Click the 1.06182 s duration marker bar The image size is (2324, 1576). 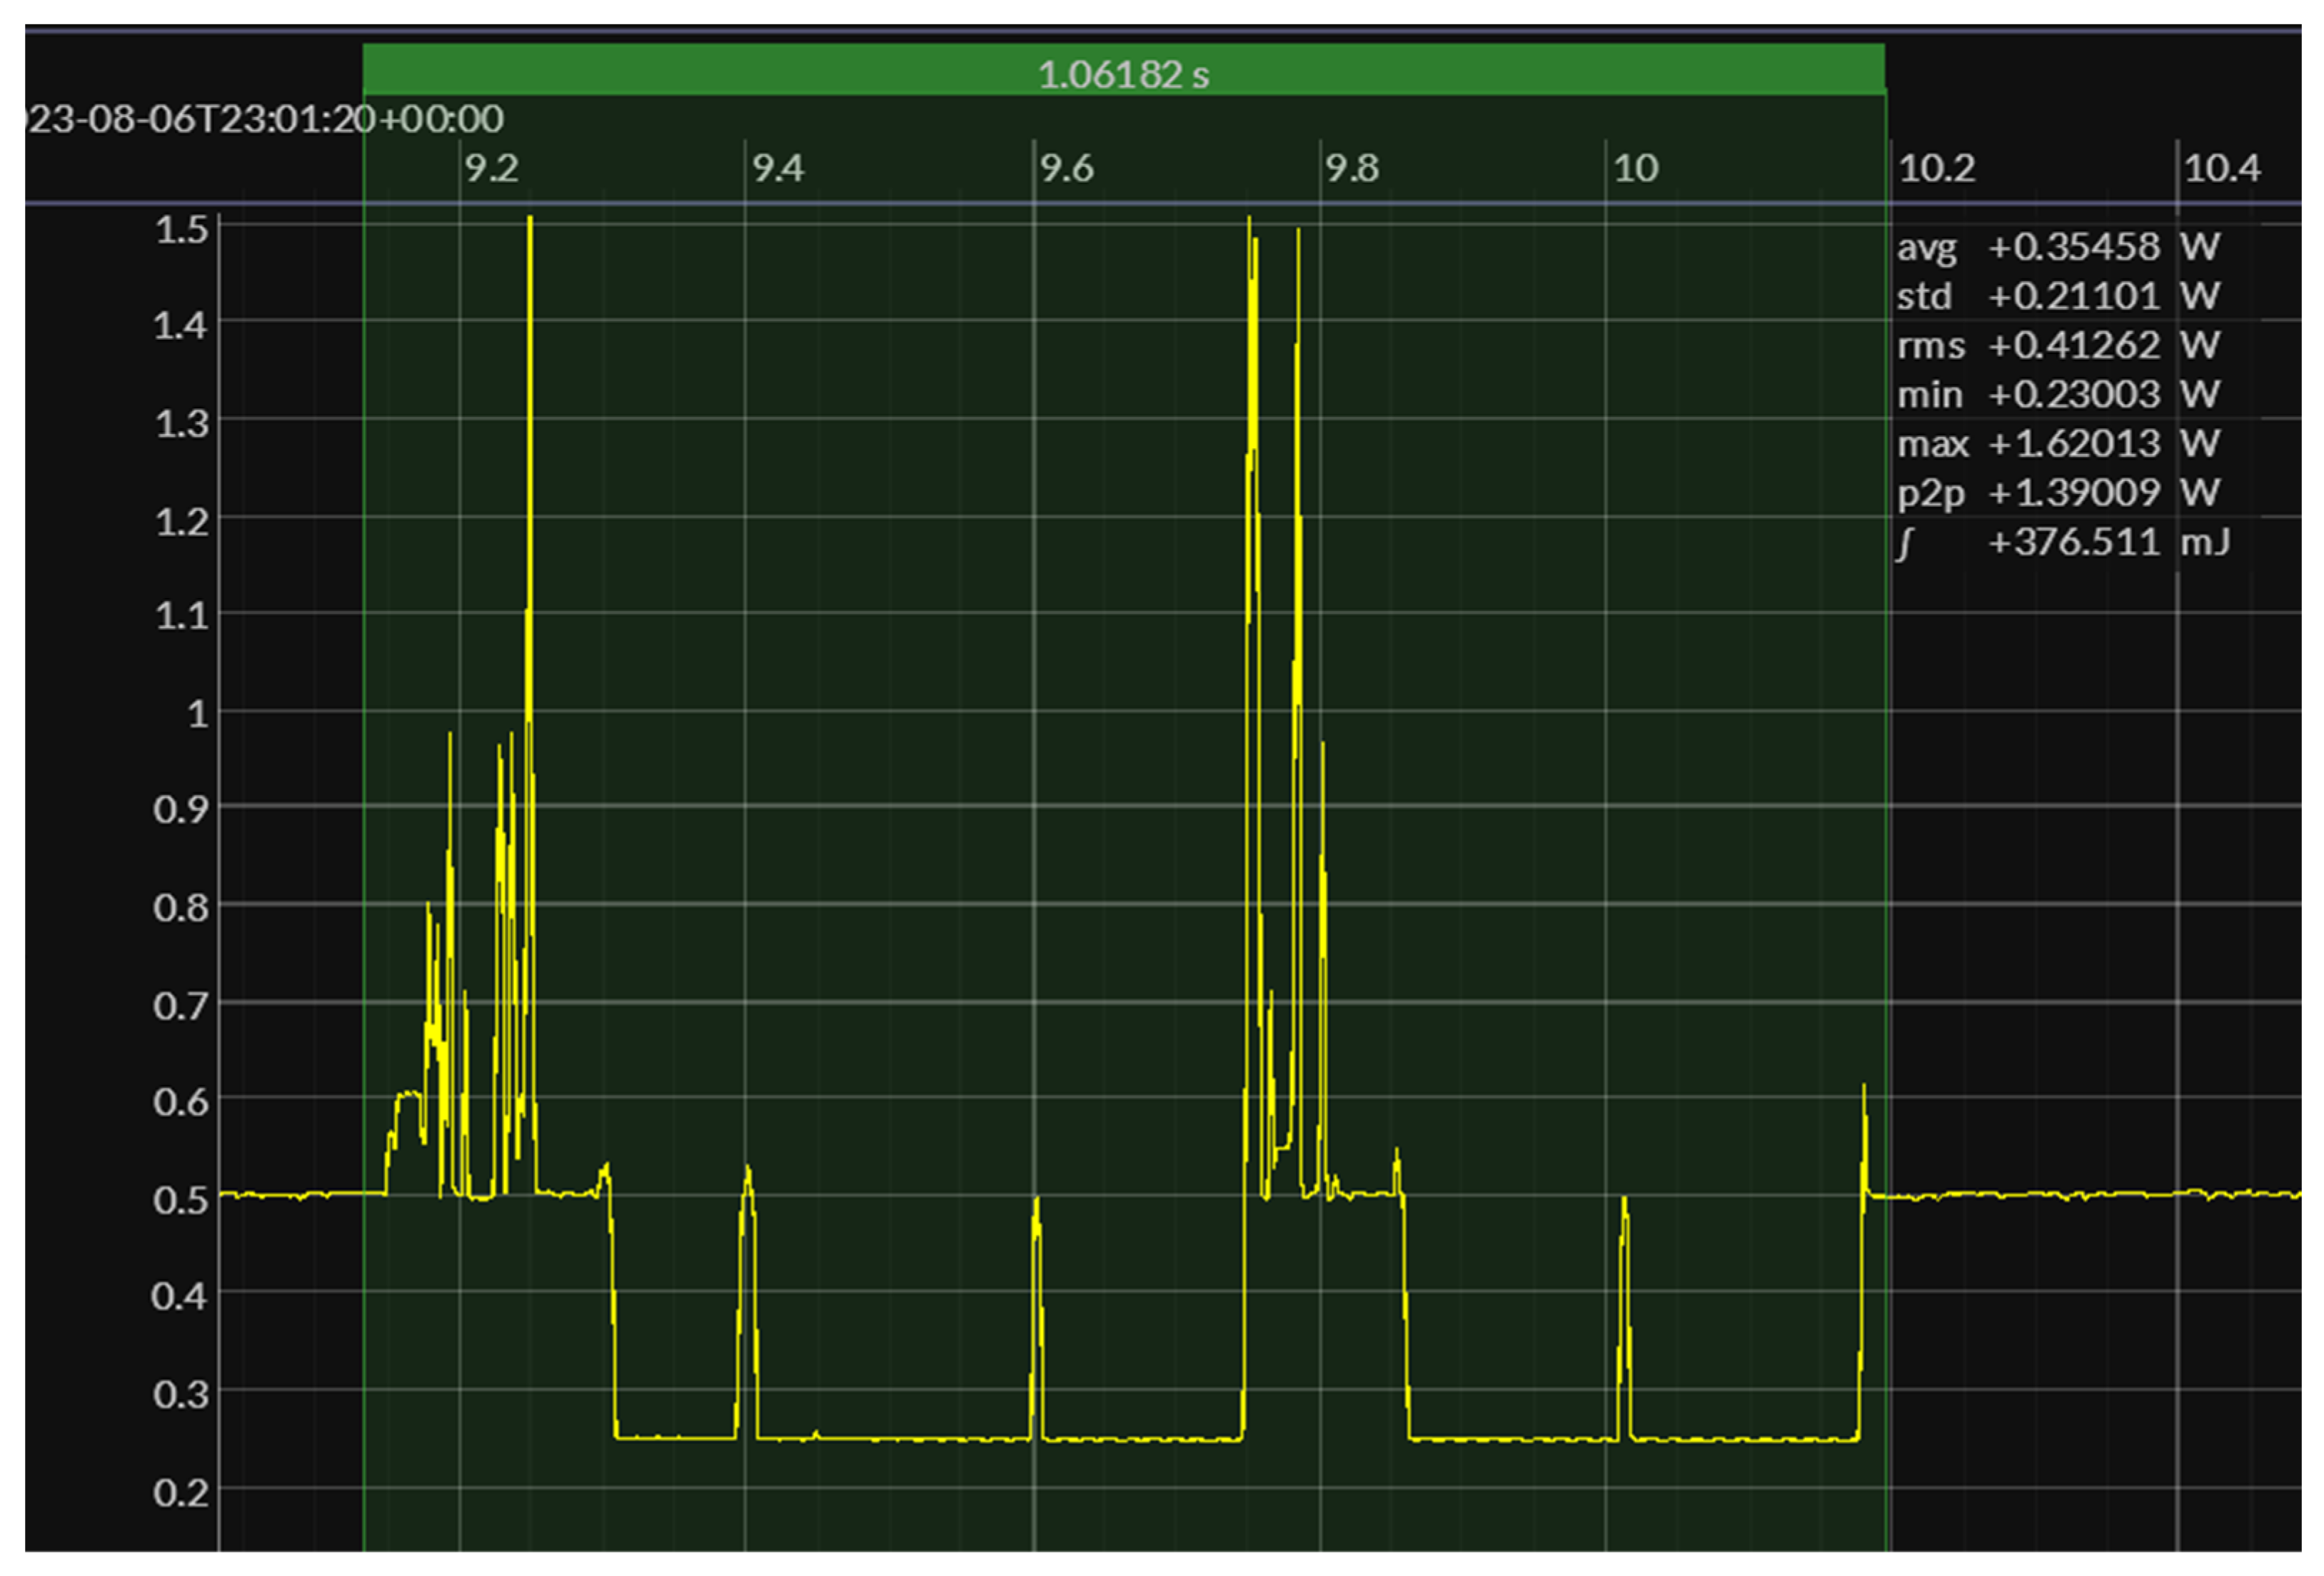(1123, 72)
